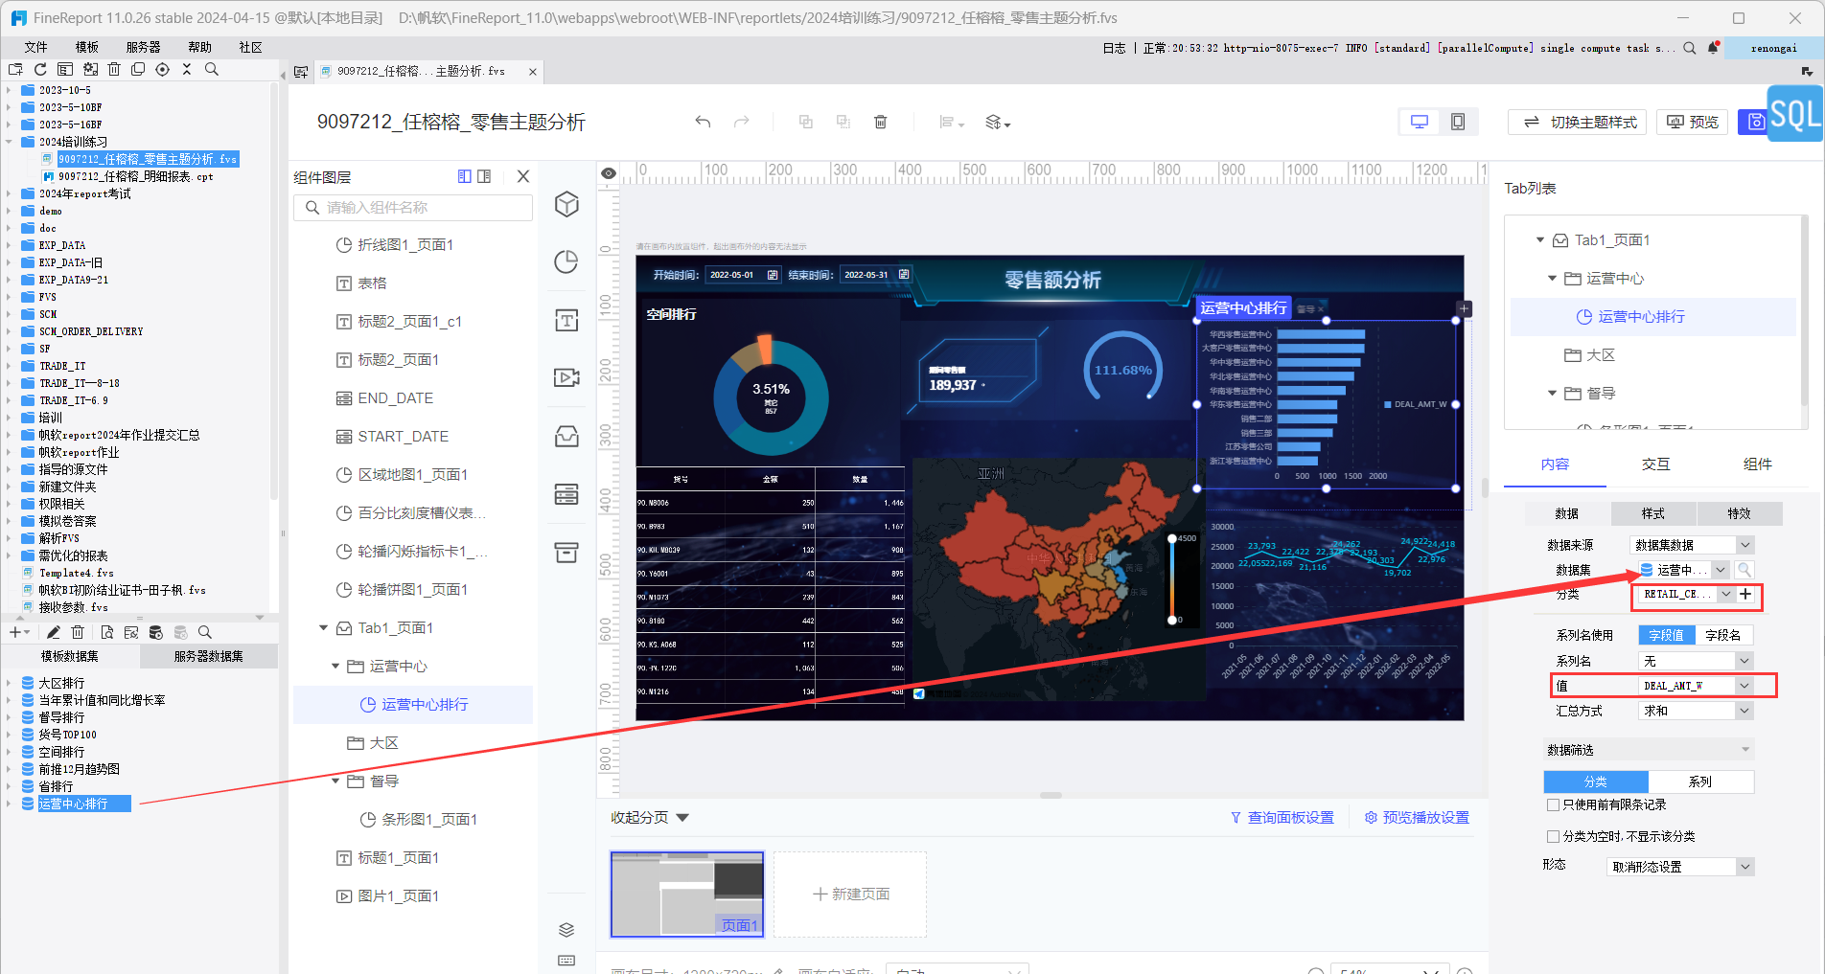Refresh the template file tree
Image resolution: width=1825 pixels, height=974 pixels.
click(x=40, y=69)
